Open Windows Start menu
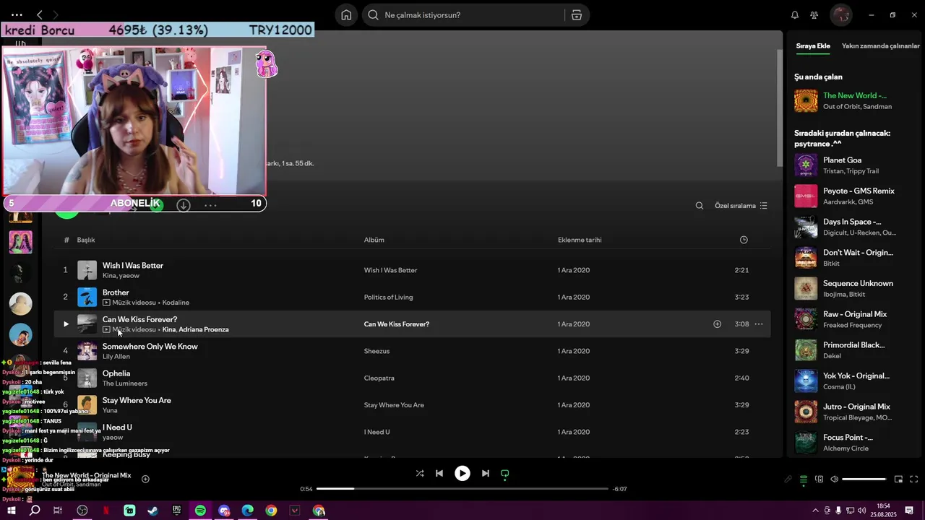925x520 pixels. pos(12,511)
